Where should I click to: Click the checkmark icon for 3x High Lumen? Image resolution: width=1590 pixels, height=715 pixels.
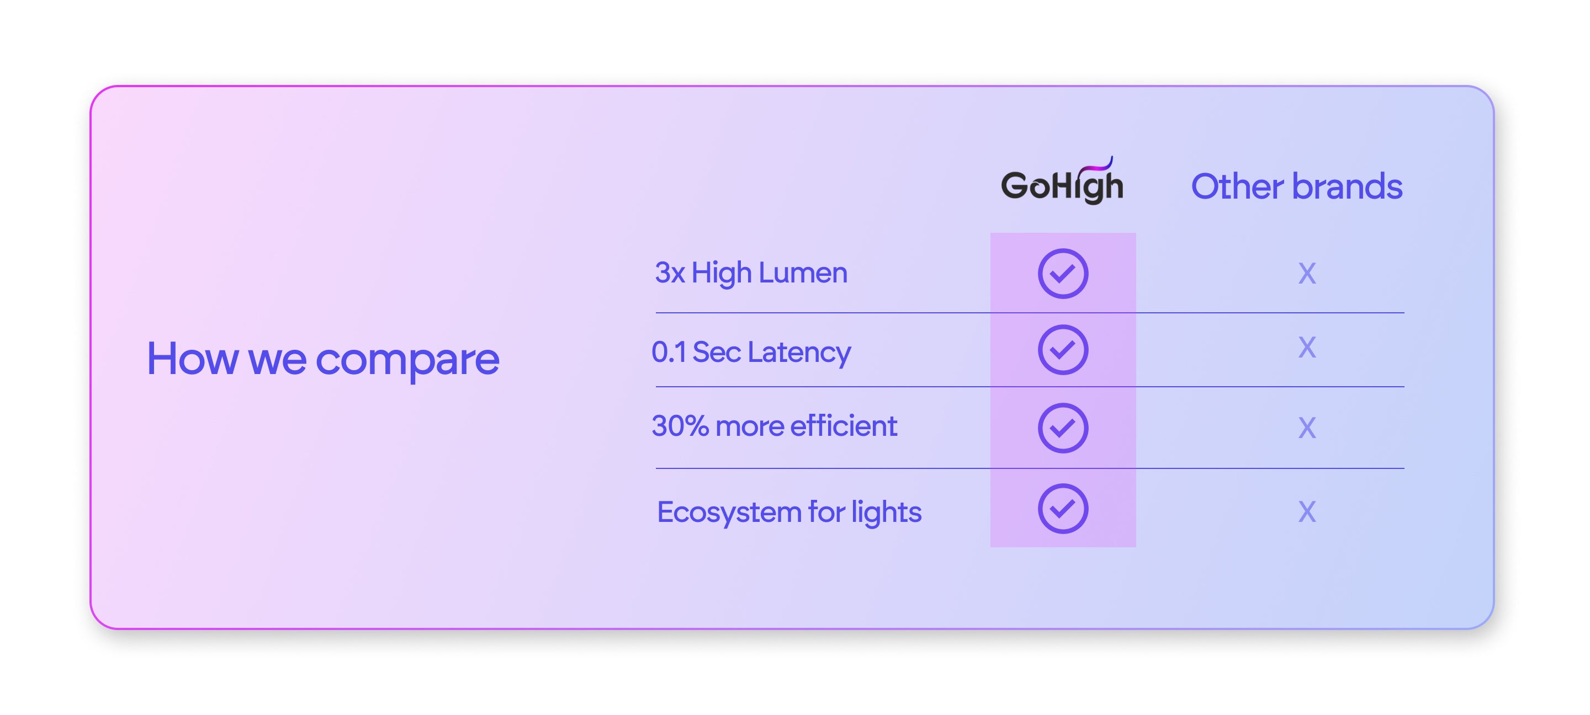1062,273
